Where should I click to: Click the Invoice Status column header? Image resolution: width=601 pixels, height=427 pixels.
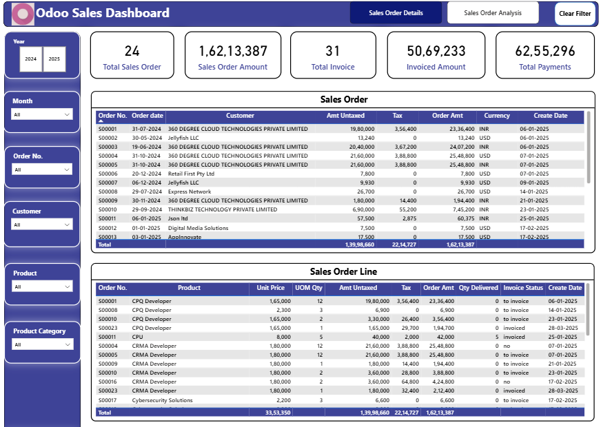coord(523,288)
